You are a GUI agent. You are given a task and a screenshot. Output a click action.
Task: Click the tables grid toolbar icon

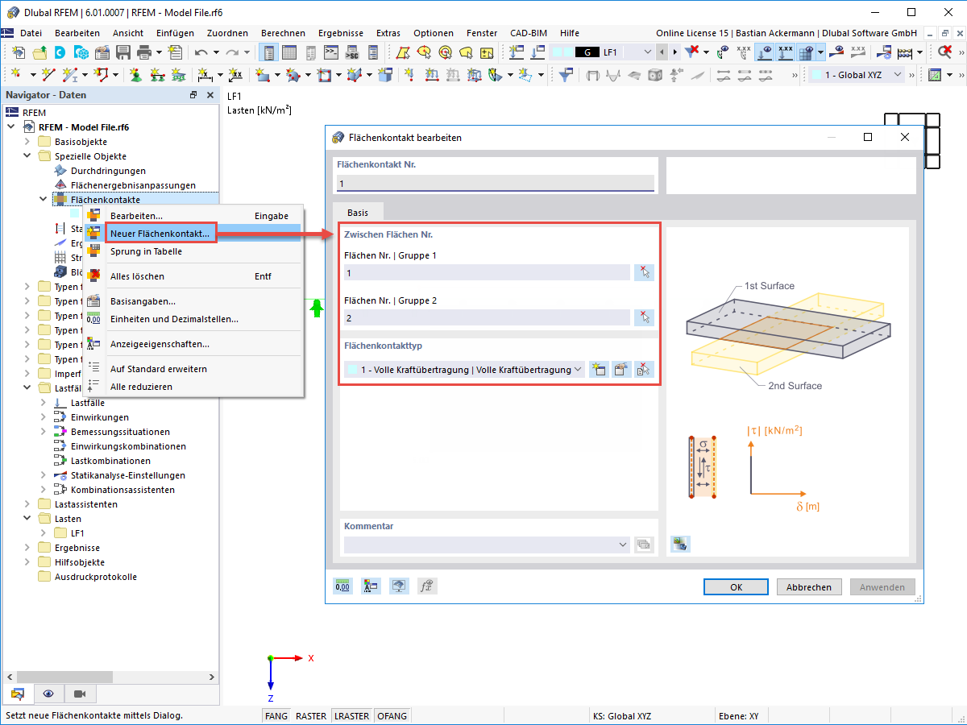coord(289,52)
